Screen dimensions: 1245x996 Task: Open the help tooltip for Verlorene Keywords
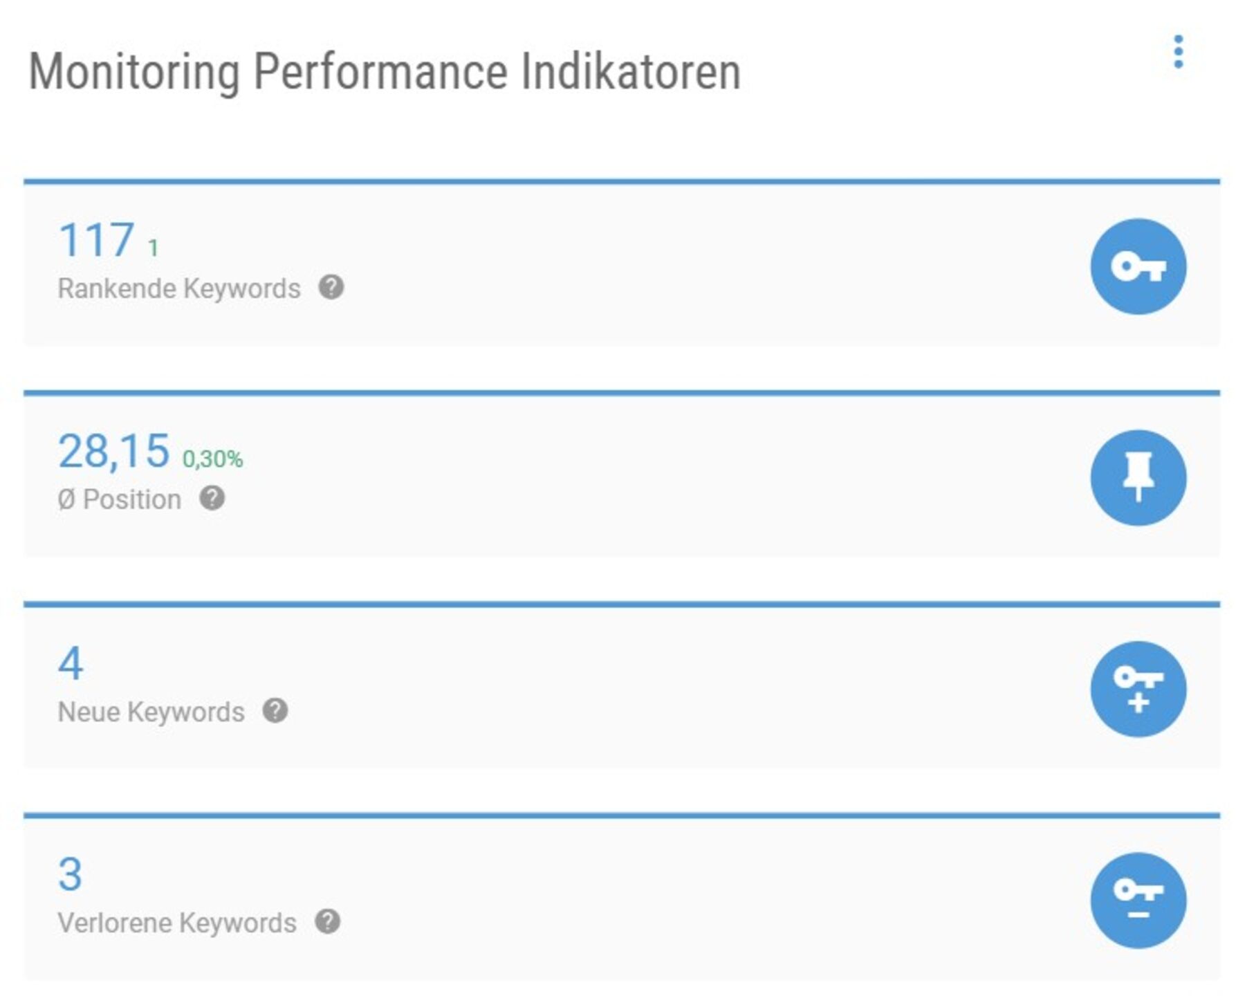click(329, 922)
